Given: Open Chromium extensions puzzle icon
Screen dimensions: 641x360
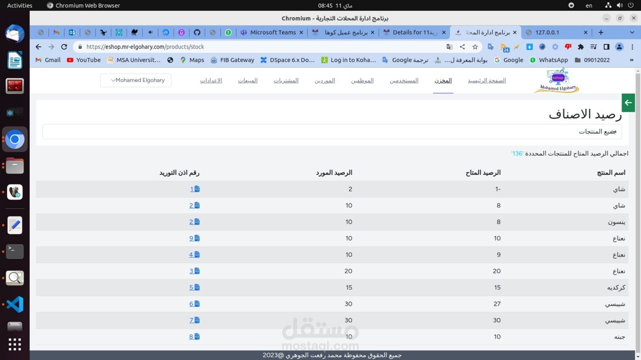Looking at the screenshot, I should [581, 47].
